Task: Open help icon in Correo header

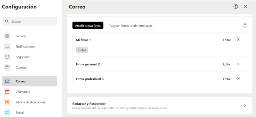Action: pos(235,7)
